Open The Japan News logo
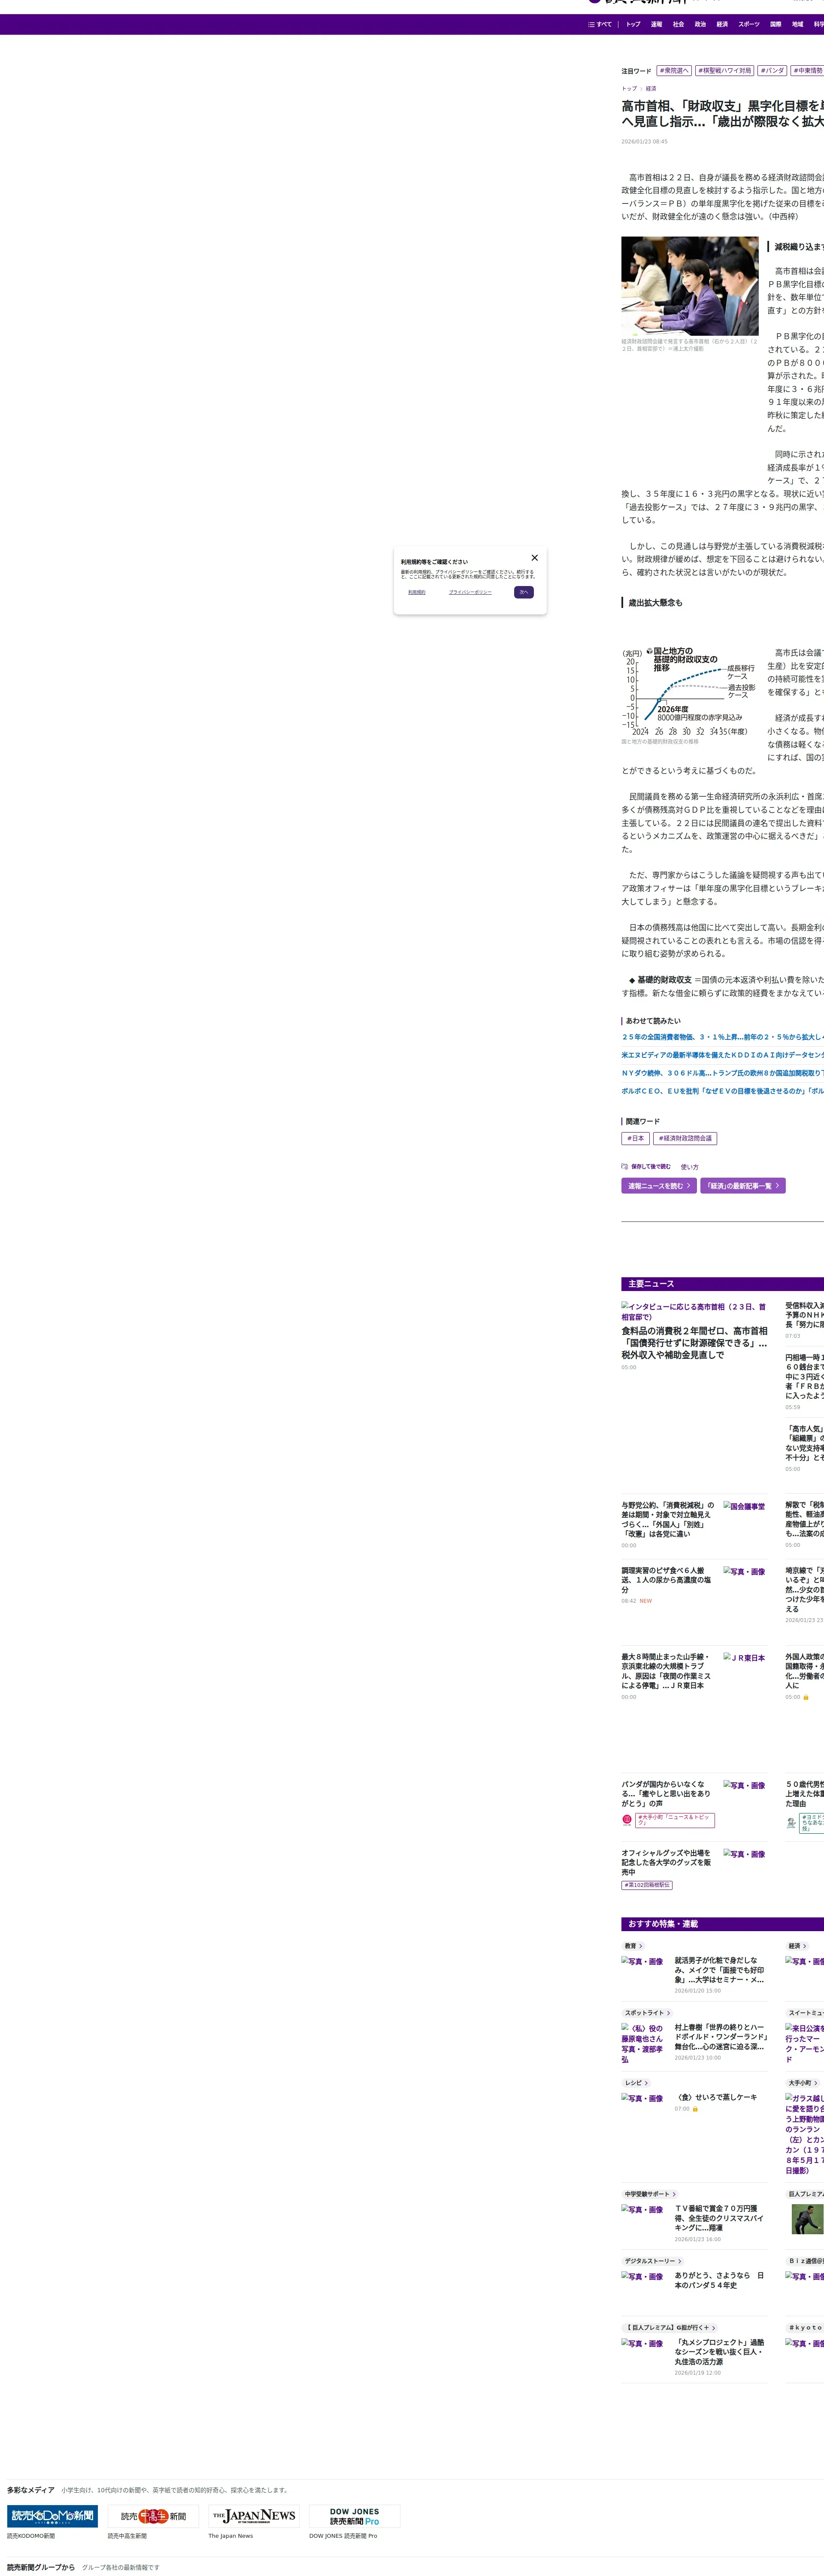The width and height of the screenshot is (824, 2576). [254, 2516]
